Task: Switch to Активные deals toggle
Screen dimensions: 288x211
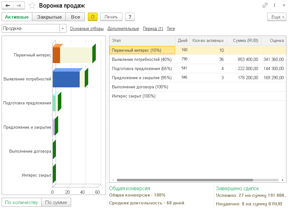Action: 17,17
